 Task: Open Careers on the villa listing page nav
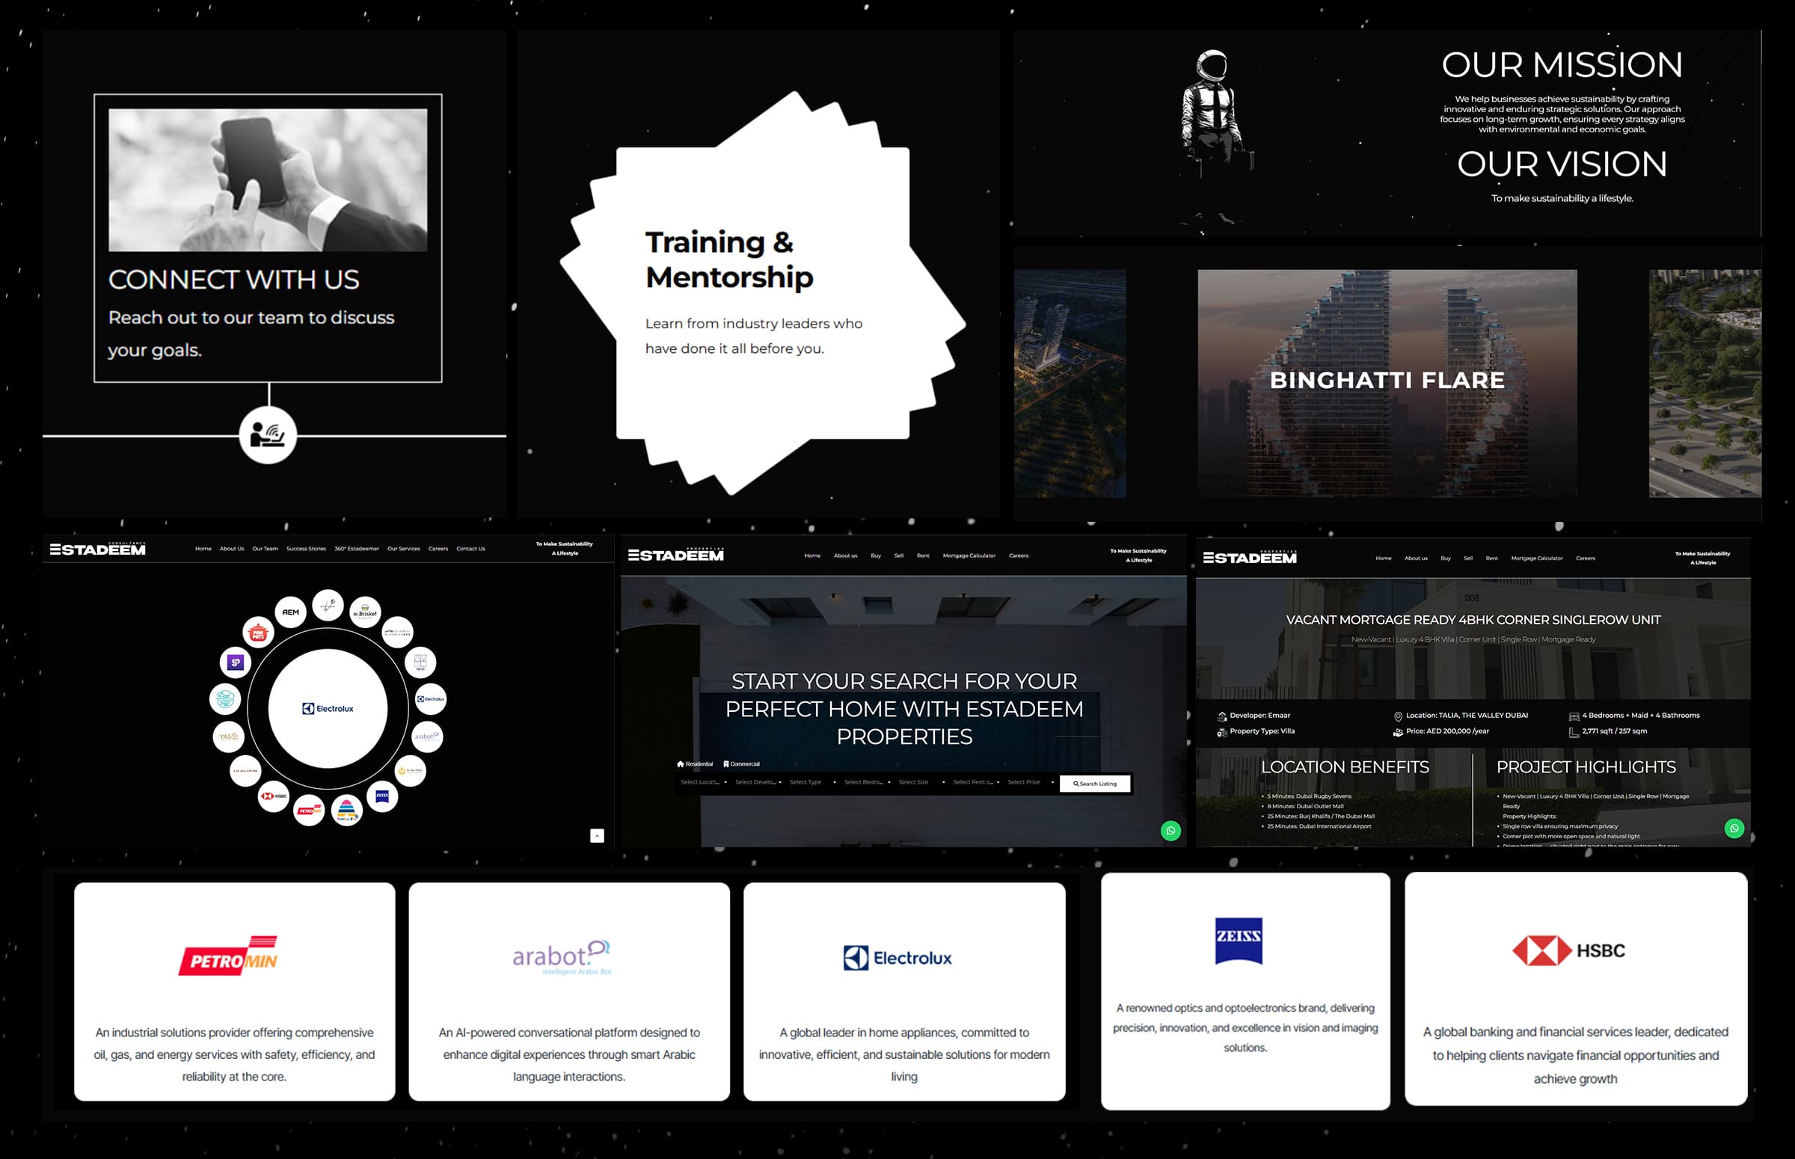1585,559
